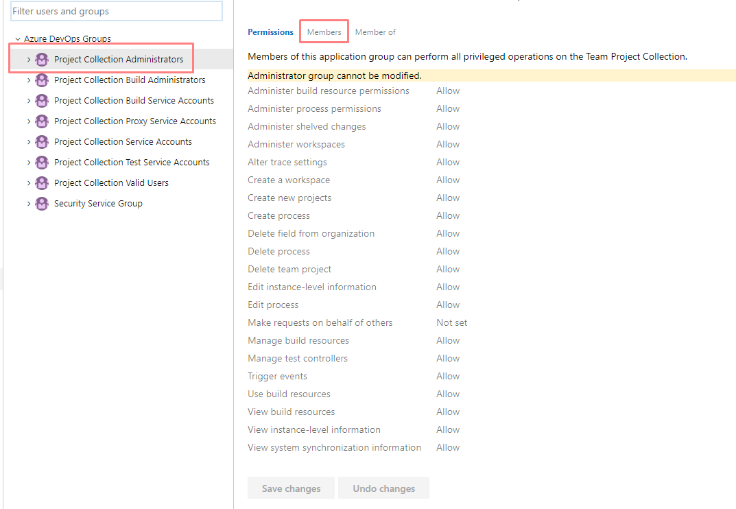The image size is (736, 509).
Task: Select the Permissions tab
Action: (270, 32)
